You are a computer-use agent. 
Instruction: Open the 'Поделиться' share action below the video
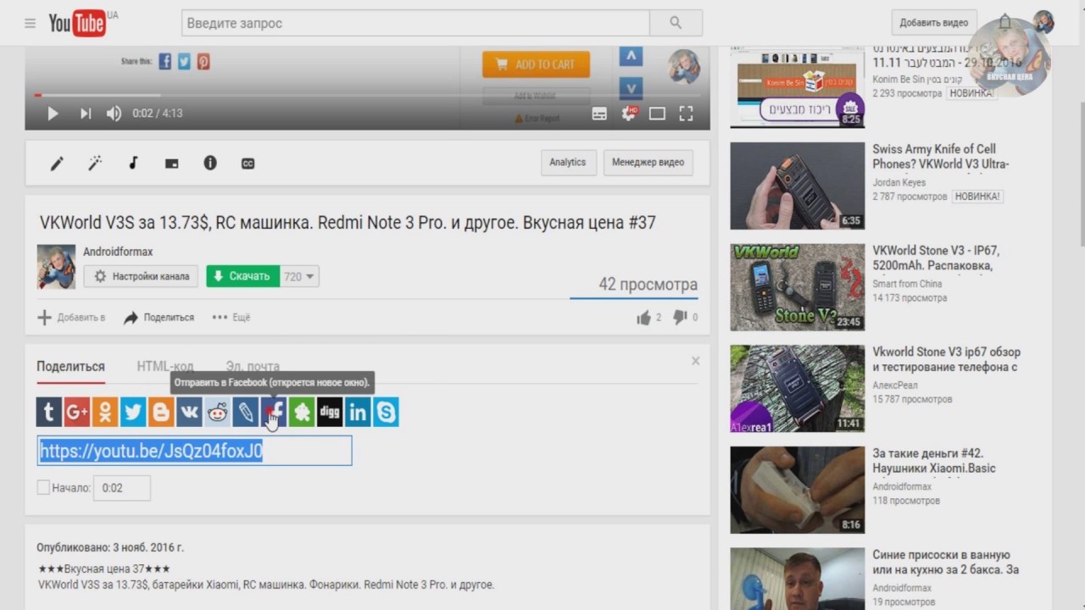(159, 318)
